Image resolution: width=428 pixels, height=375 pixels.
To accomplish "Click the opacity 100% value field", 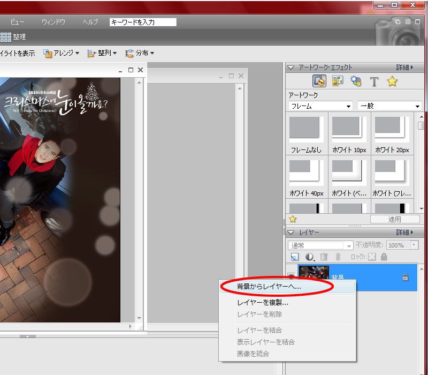I will click(398, 245).
